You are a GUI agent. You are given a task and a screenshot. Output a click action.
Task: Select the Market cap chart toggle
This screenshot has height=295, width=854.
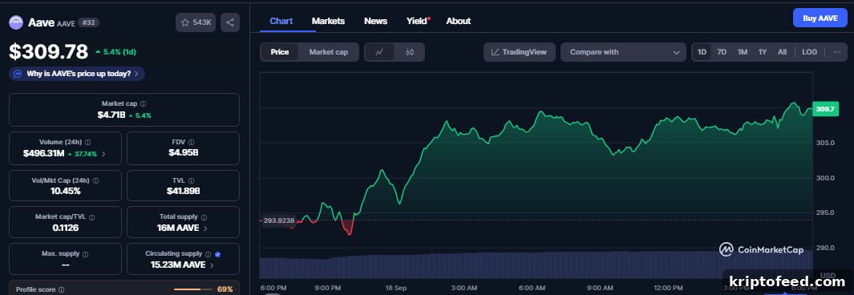coord(329,52)
